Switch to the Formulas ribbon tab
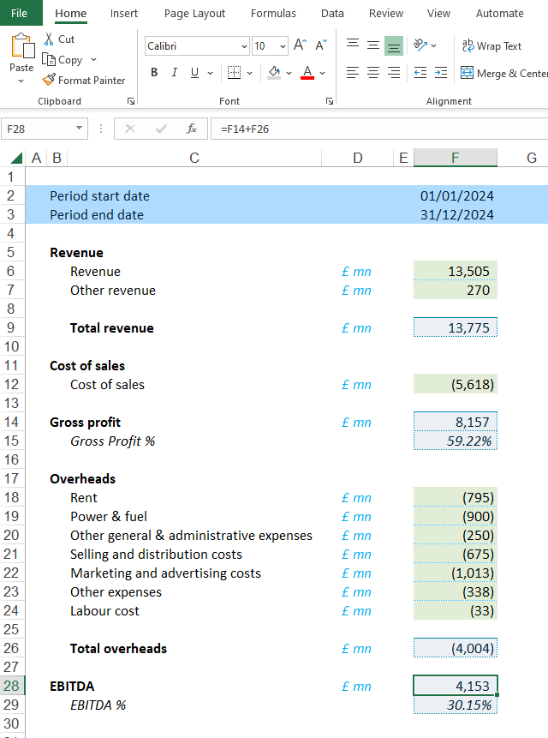This screenshot has width=548, height=738. coord(273,14)
